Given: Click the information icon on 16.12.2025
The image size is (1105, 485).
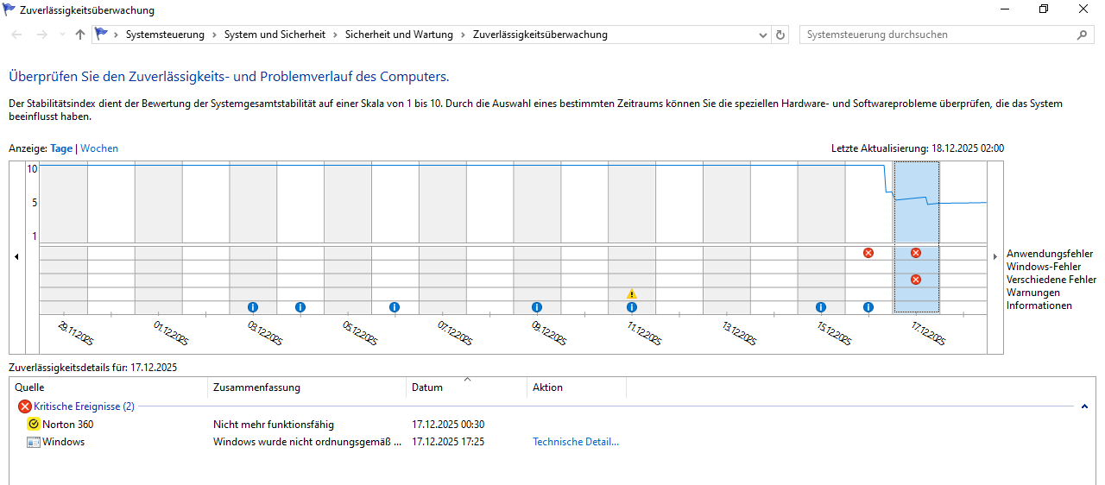Looking at the screenshot, I should (x=868, y=307).
